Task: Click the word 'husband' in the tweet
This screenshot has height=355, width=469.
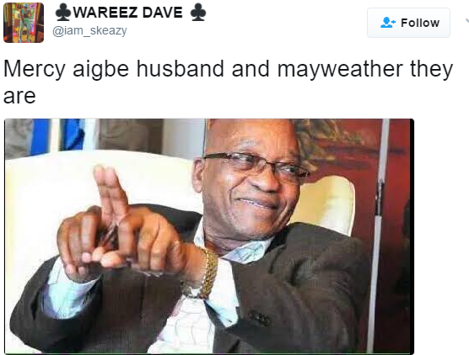Action: [x=180, y=69]
